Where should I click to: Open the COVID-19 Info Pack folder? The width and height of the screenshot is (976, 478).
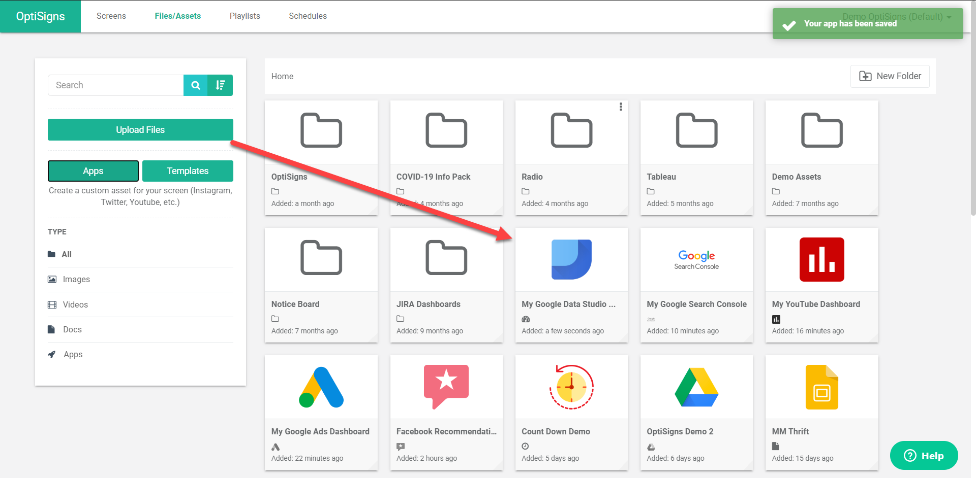(x=446, y=130)
